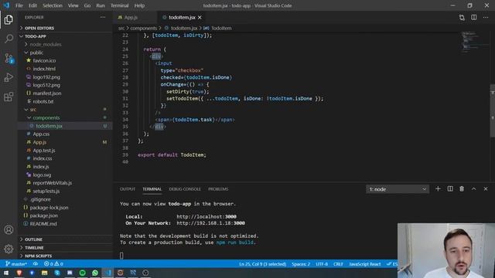Open editor more actions ellipsis

click(486, 18)
